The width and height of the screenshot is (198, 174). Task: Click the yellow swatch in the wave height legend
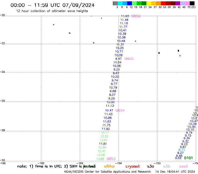tap(149, 3)
